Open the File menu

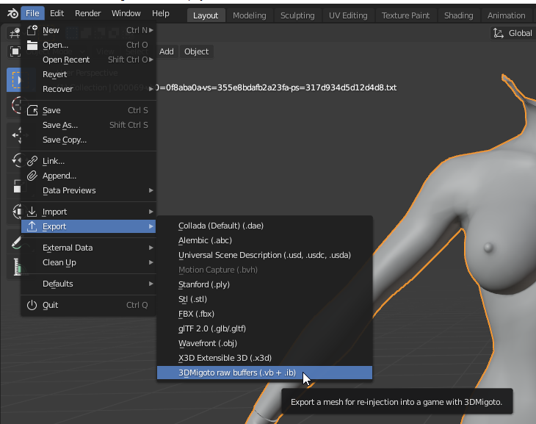click(x=32, y=13)
